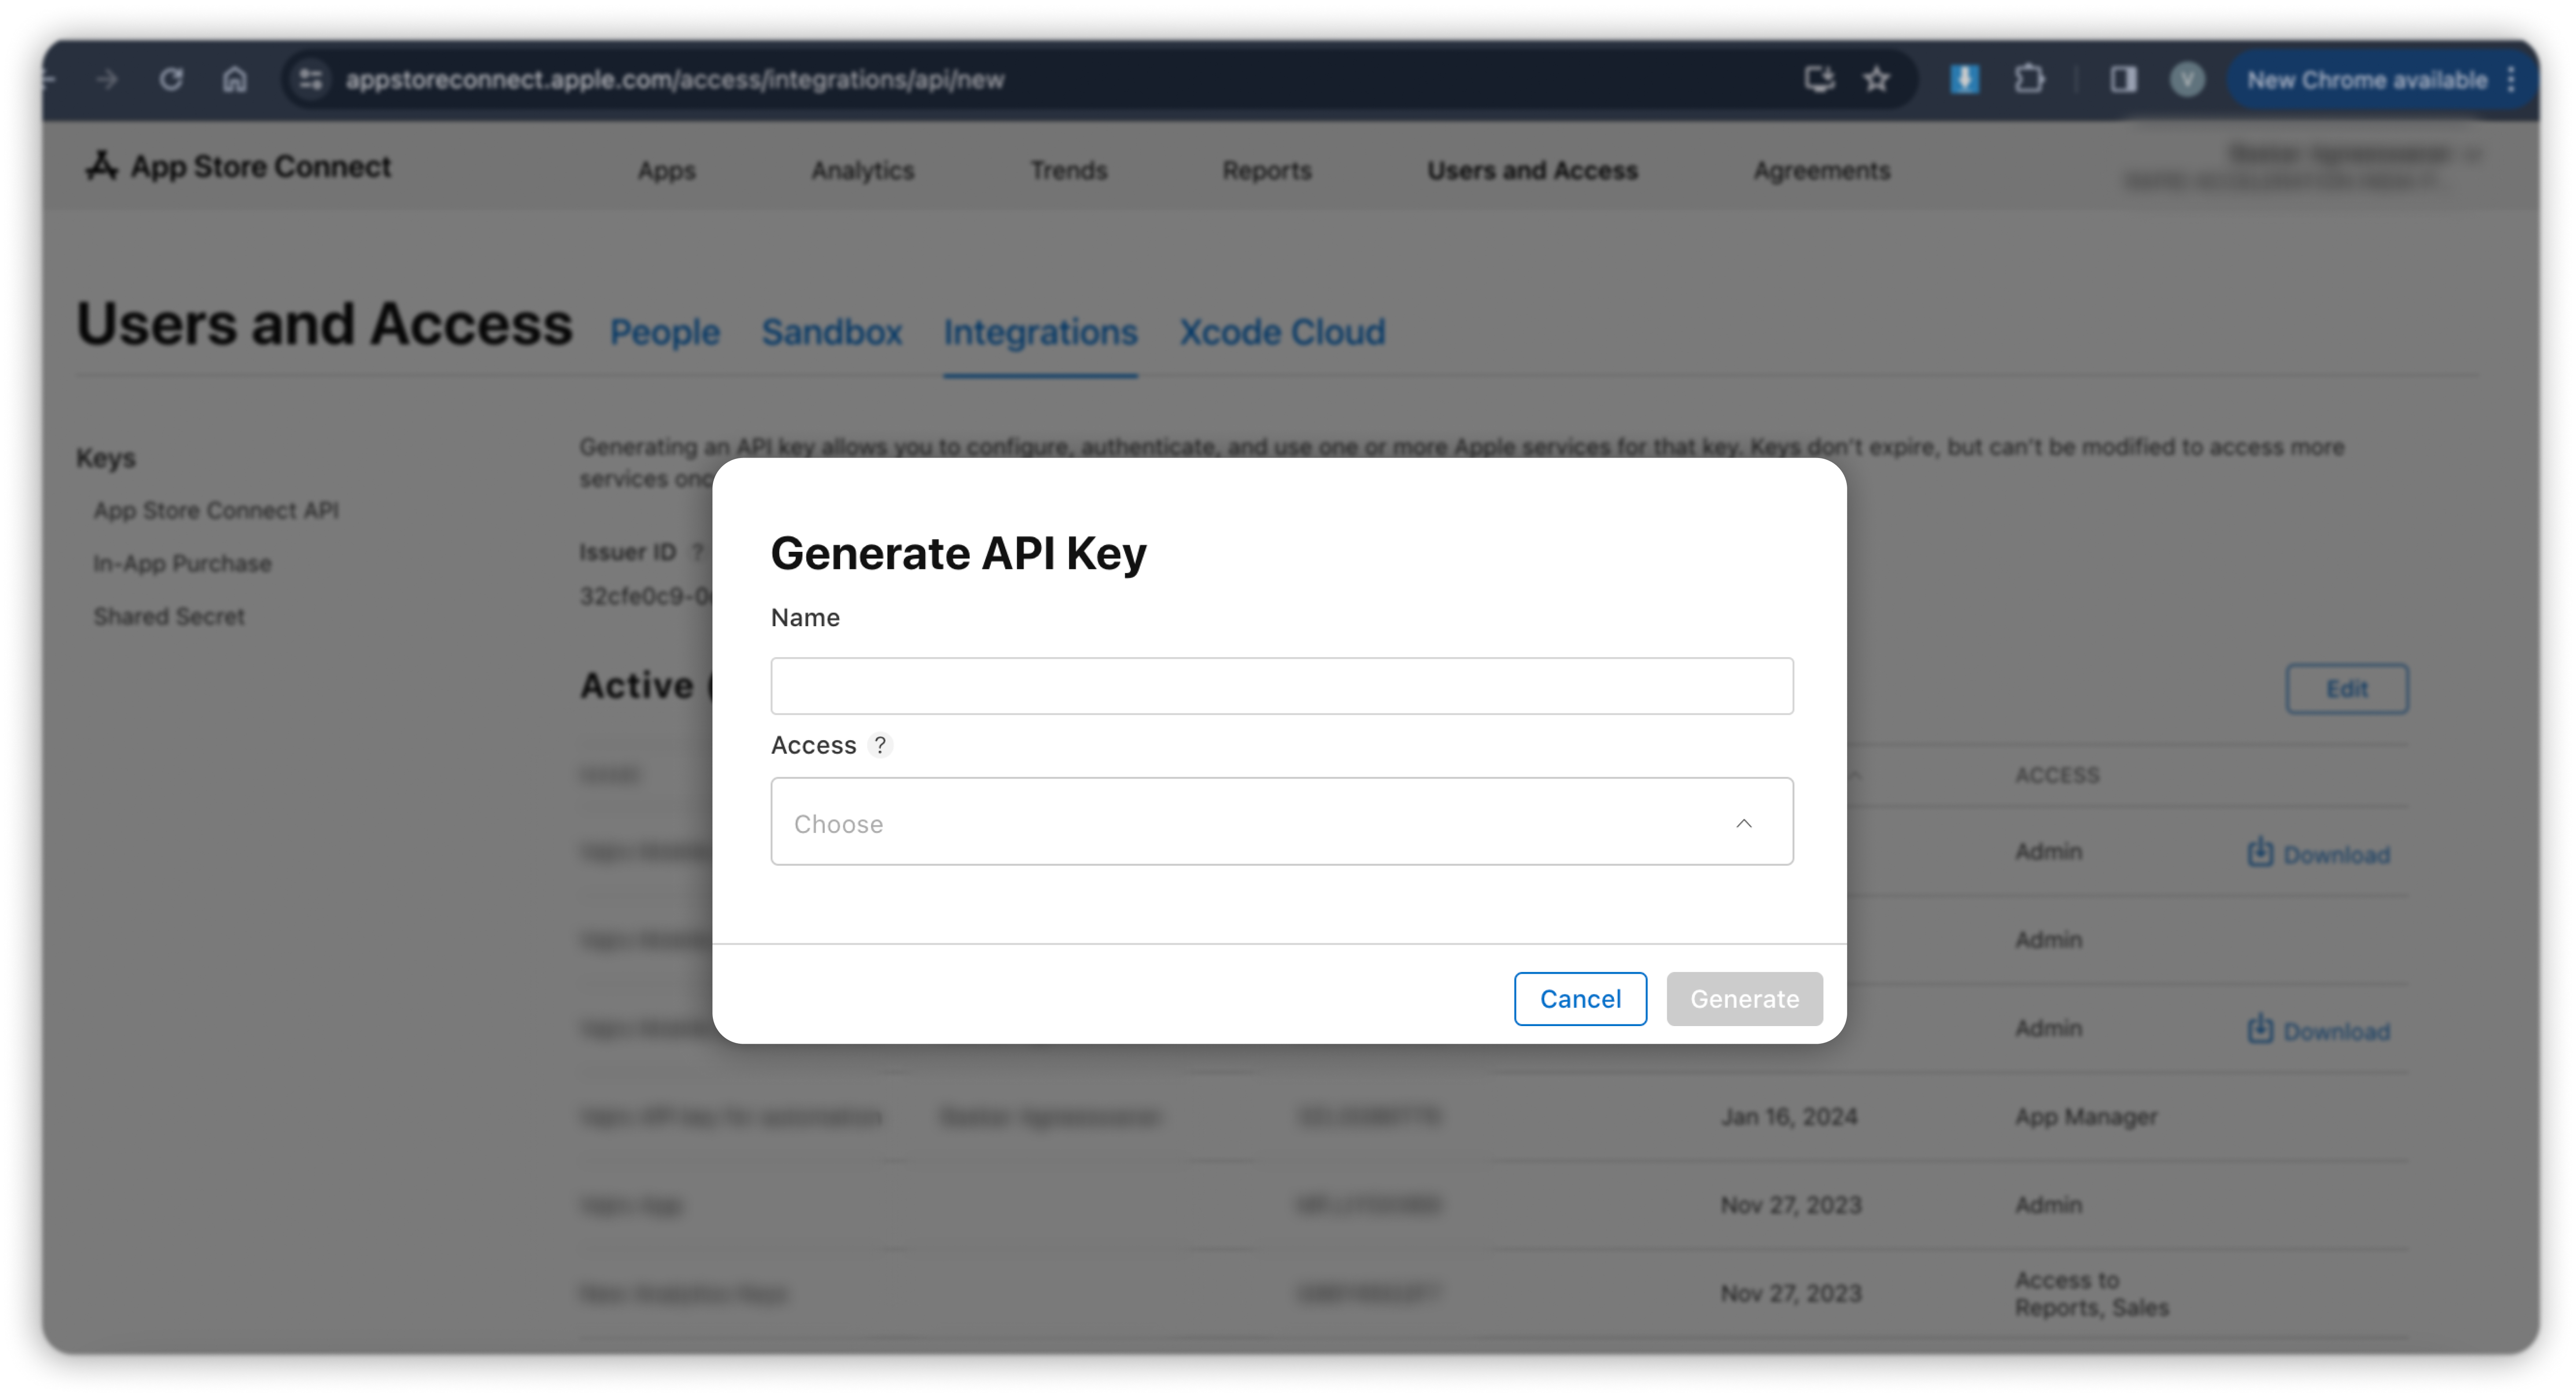Switch to the Sandbox tab

pos(831,332)
